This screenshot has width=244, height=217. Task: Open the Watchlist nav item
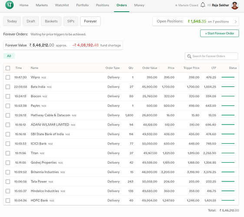(x=62, y=5)
